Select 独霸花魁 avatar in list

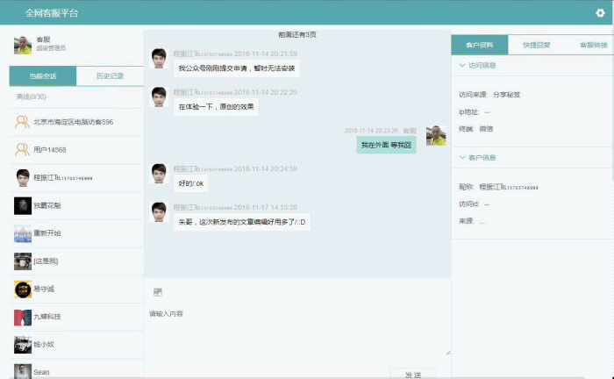click(x=23, y=205)
